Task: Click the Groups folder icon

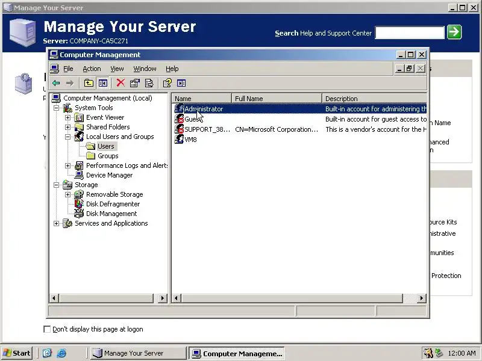Action: click(x=90, y=156)
